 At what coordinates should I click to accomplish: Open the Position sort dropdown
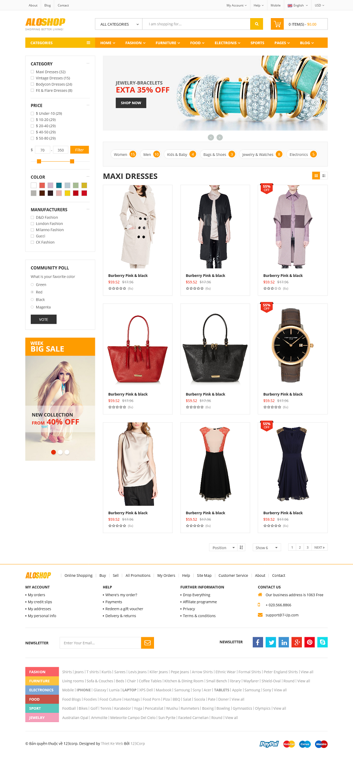coord(223,547)
